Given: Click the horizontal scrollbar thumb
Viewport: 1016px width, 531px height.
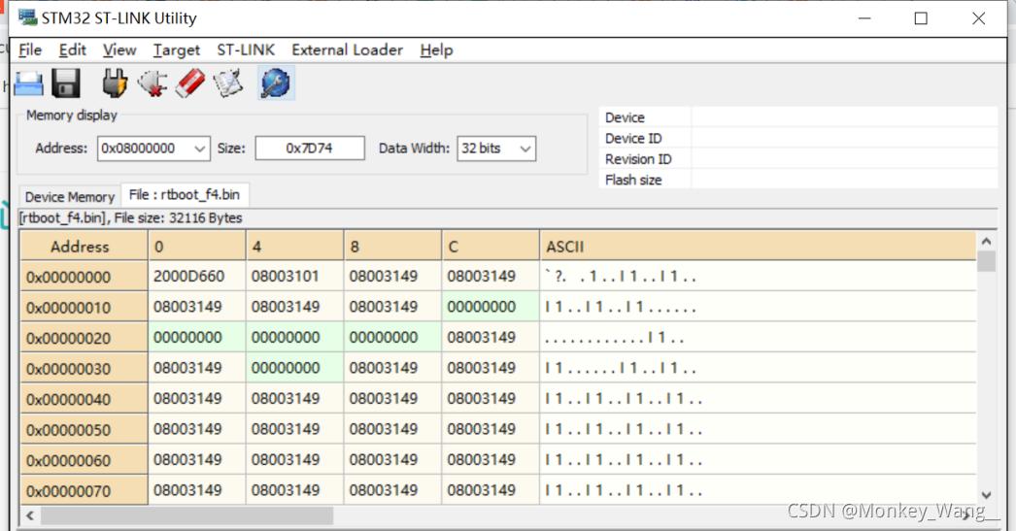Looking at the screenshot, I should (x=187, y=515).
